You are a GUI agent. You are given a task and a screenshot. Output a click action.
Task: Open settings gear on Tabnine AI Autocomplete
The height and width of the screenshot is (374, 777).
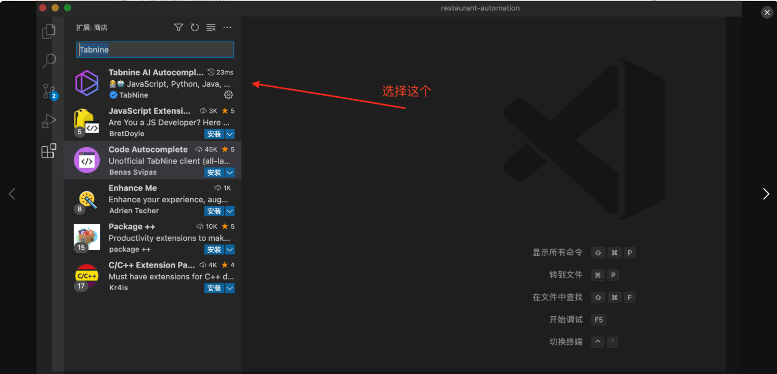(x=228, y=95)
